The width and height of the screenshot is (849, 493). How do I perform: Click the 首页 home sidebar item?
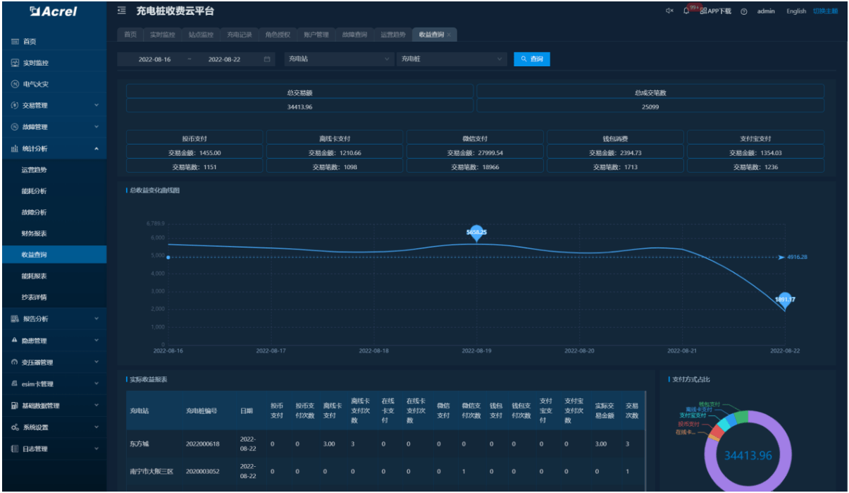29,42
